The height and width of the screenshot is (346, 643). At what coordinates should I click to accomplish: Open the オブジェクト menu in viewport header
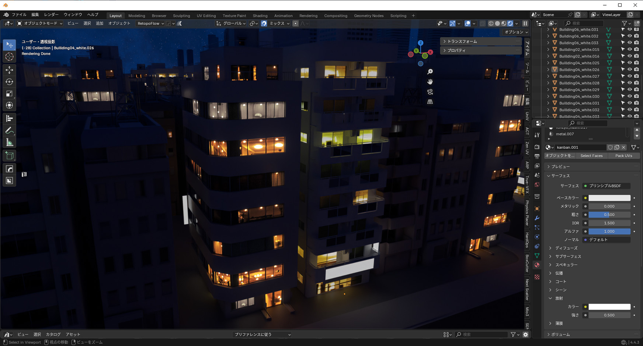click(x=119, y=23)
